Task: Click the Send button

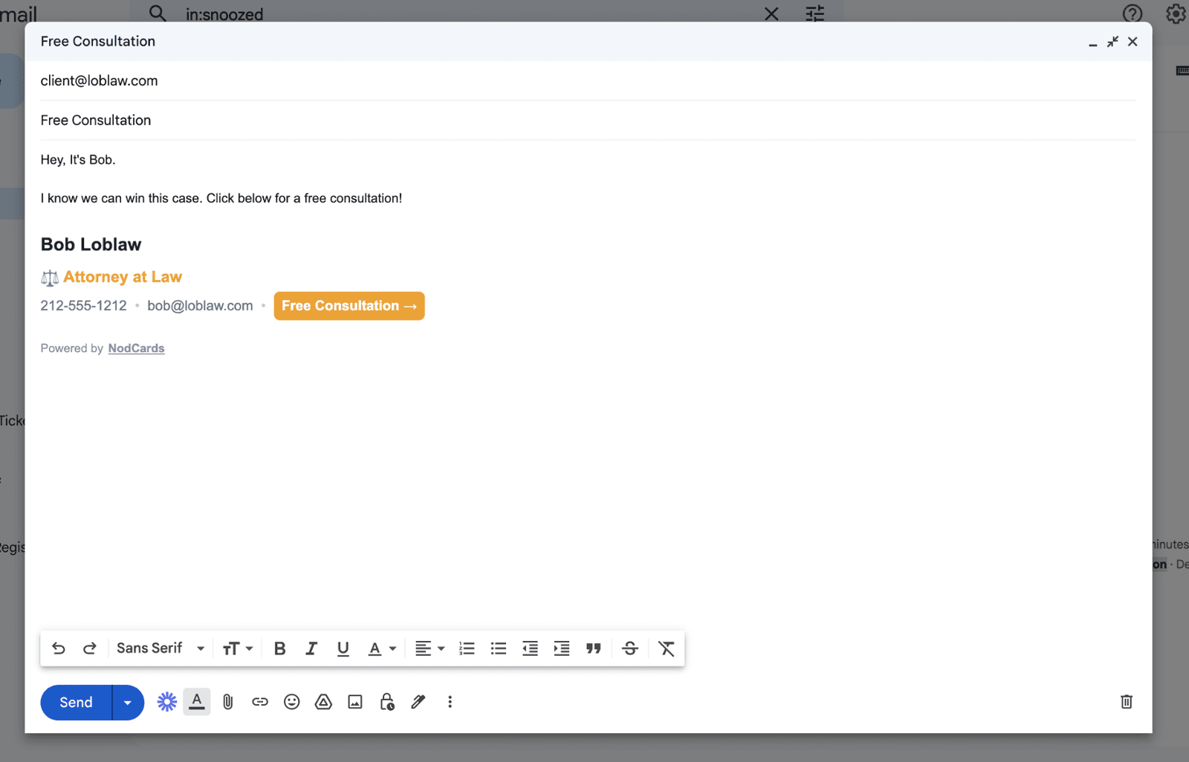Action: click(76, 703)
